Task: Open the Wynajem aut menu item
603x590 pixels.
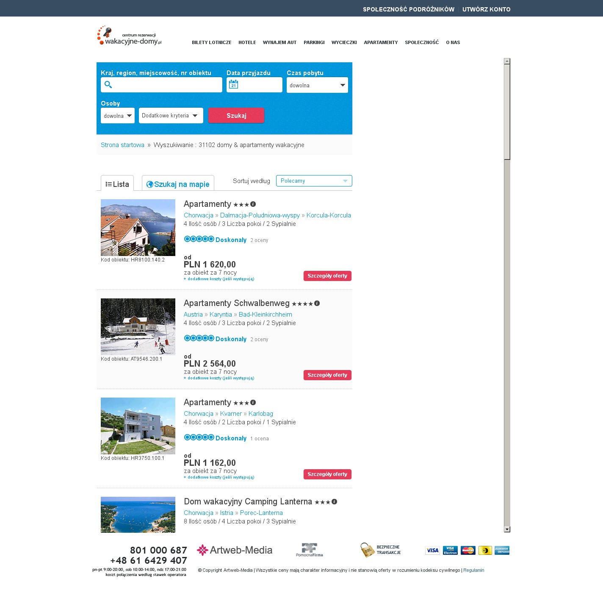Action: click(x=279, y=42)
